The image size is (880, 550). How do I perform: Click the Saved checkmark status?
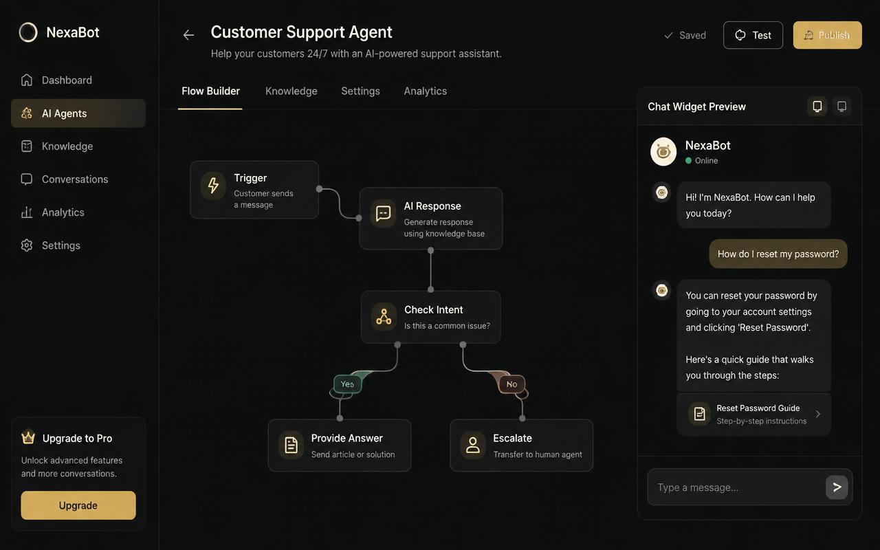[x=685, y=35]
